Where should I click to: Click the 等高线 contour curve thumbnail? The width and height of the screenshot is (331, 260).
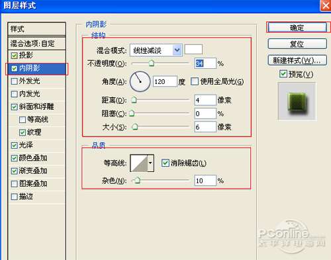(x=139, y=163)
